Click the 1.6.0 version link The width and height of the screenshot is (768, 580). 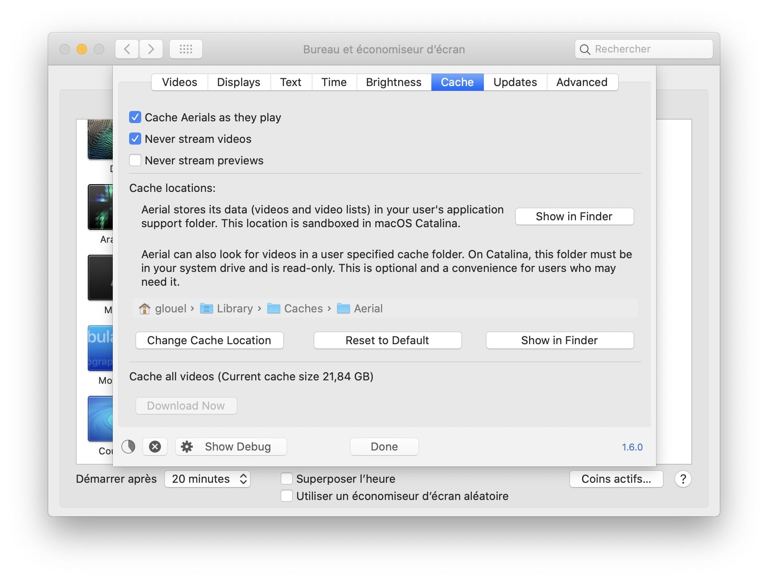(632, 447)
